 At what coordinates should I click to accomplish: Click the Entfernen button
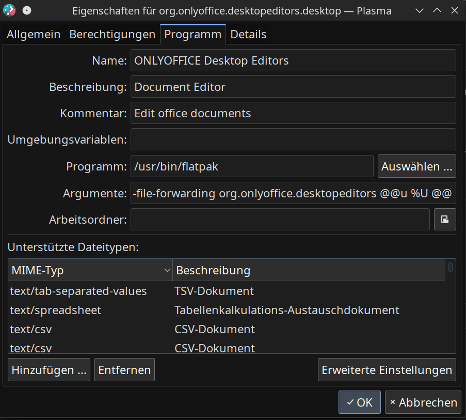[124, 370]
